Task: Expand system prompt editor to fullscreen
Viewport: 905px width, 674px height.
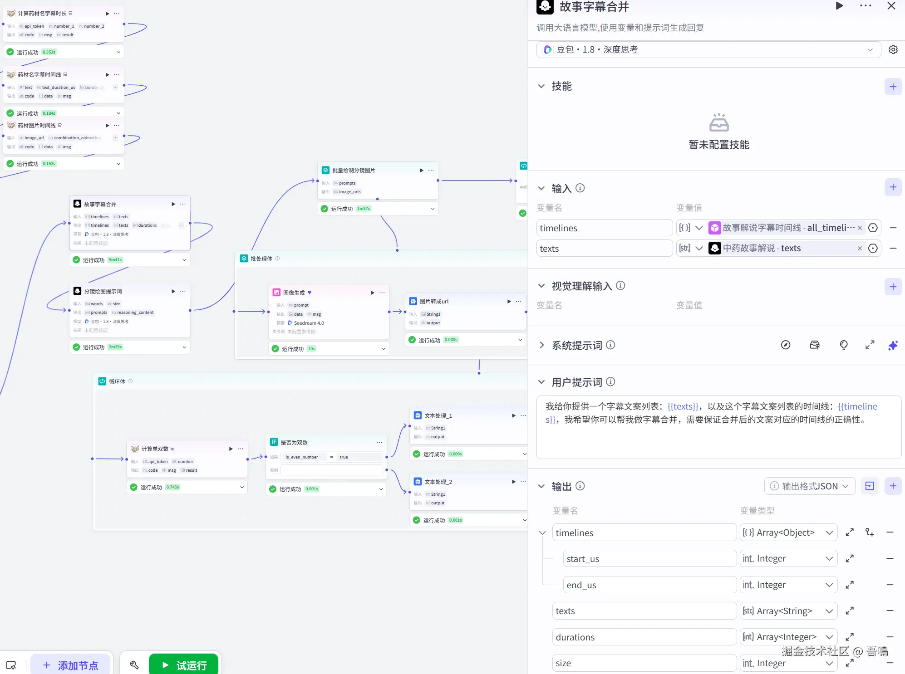Action: tap(870, 345)
